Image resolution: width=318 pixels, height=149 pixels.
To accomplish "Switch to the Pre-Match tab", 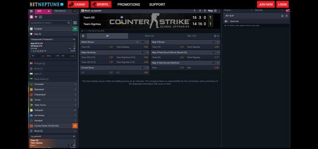I will [x=65, y=11].
